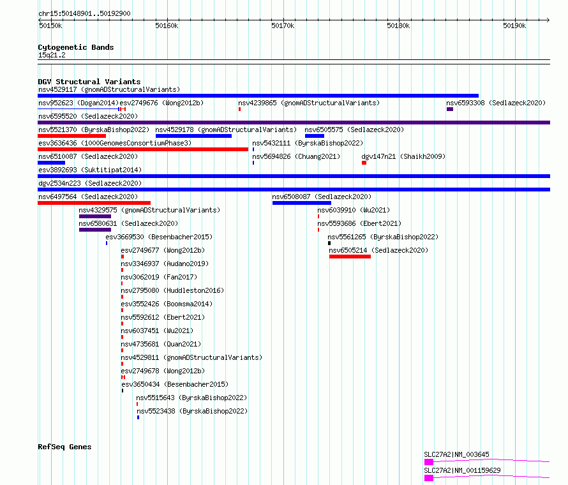Open nsv4329575 gnomAD variant
The width and height of the screenshot is (568, 485).
click(x=149, y=210)
